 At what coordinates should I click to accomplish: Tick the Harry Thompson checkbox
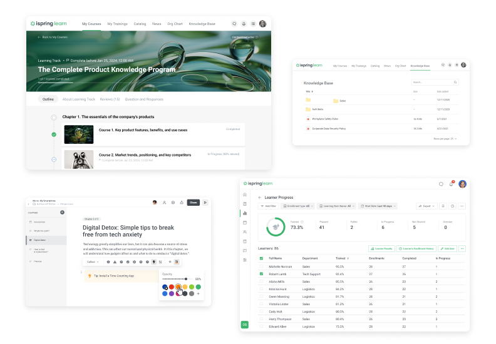[x=261, y=319]
